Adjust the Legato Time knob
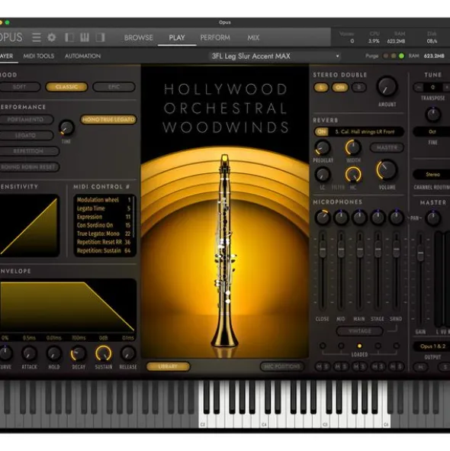450x451 pixels. [x=66, y=127]
